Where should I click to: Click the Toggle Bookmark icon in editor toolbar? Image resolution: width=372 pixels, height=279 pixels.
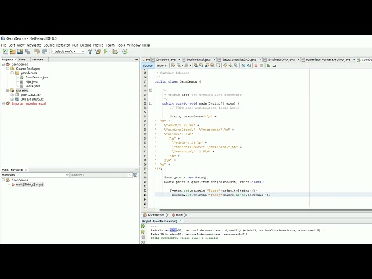click(237, 66)
